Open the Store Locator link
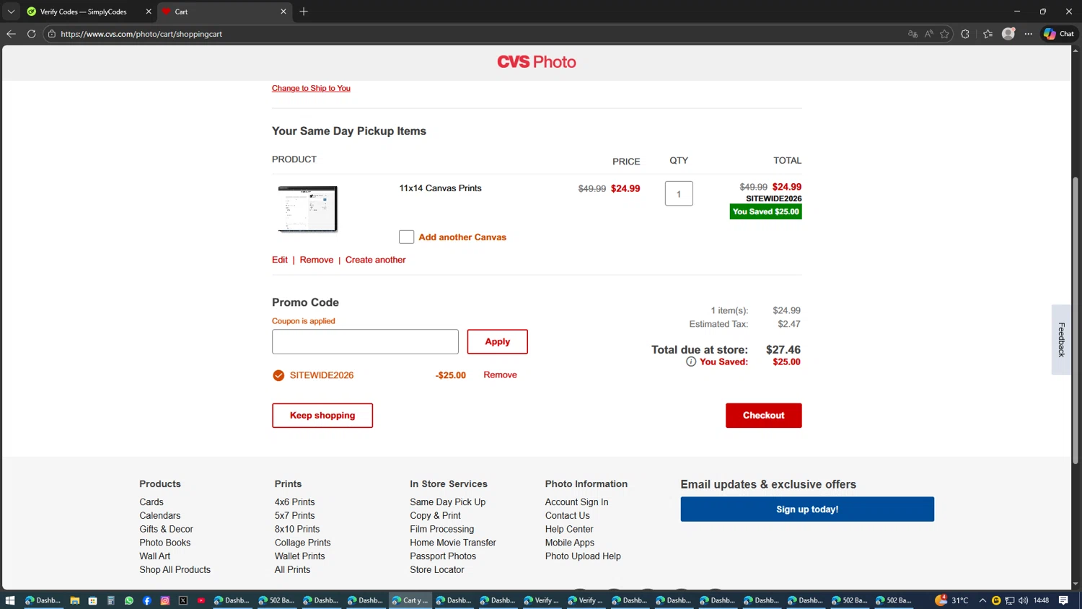The height and width of the screenshot is (609, 1082). pyautogui.click(x=437, y=570)
